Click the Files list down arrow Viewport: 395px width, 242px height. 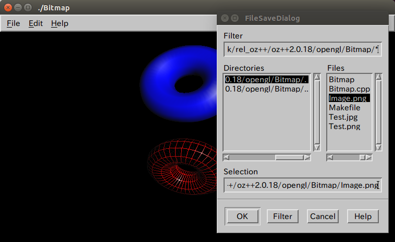click(378, 148)
